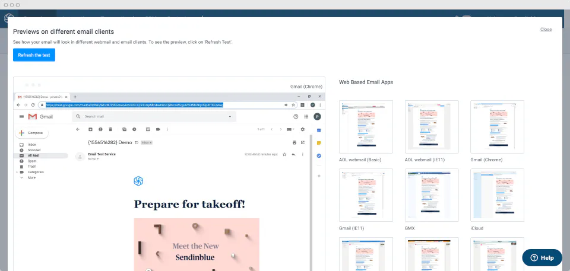Open the message More options dots

pos(302,154)
